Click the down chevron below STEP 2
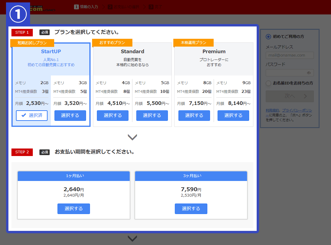 click(x=132, y=238)
